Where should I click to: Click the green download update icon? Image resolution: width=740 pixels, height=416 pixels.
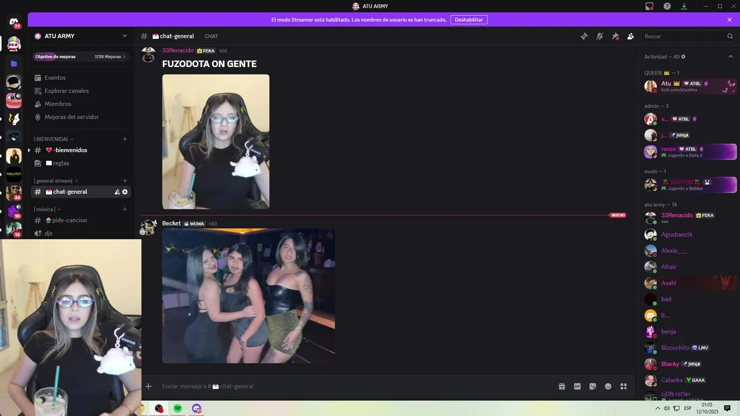click(x=684, y=6)
